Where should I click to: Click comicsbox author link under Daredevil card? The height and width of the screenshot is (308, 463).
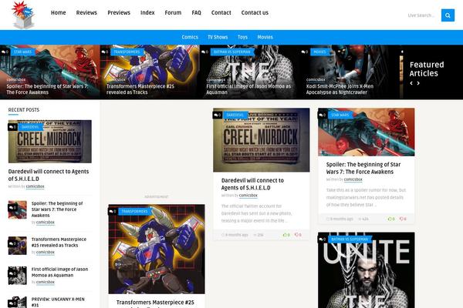click(x=248, y=196)
